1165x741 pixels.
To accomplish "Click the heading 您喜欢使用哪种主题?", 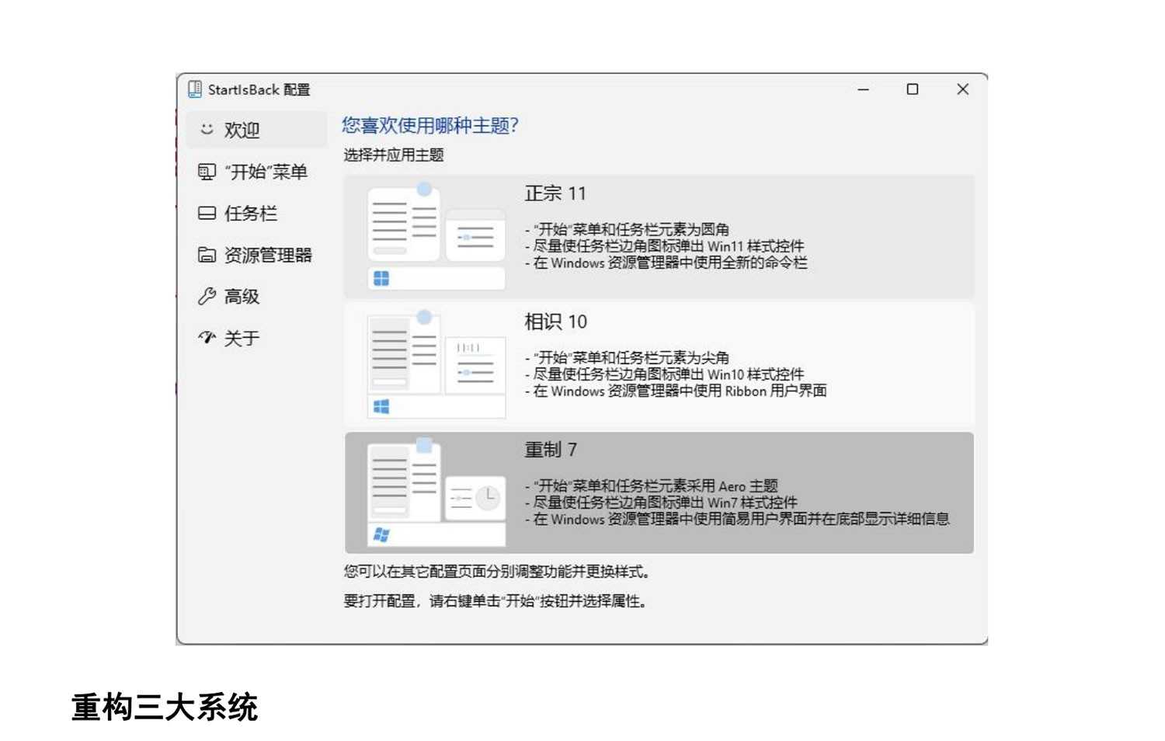I will point(430,125).
